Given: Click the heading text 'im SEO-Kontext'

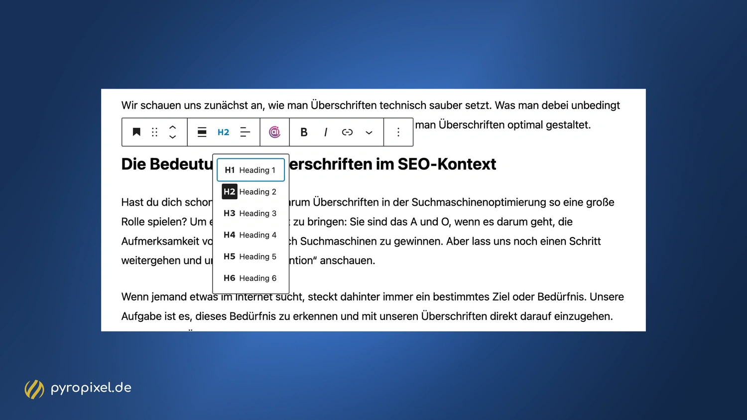Looking at the screenshot, I should pyautogui.click(x=436, y=164).
